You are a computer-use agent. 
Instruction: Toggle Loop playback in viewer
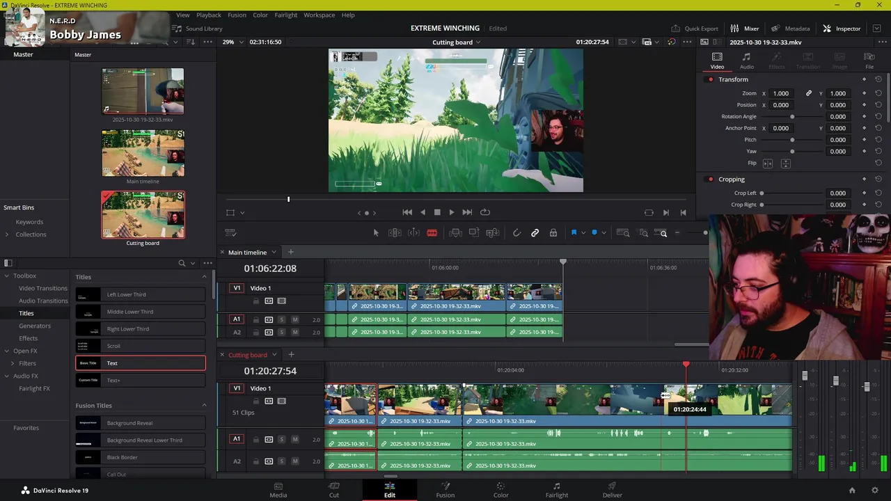[485, 212]
